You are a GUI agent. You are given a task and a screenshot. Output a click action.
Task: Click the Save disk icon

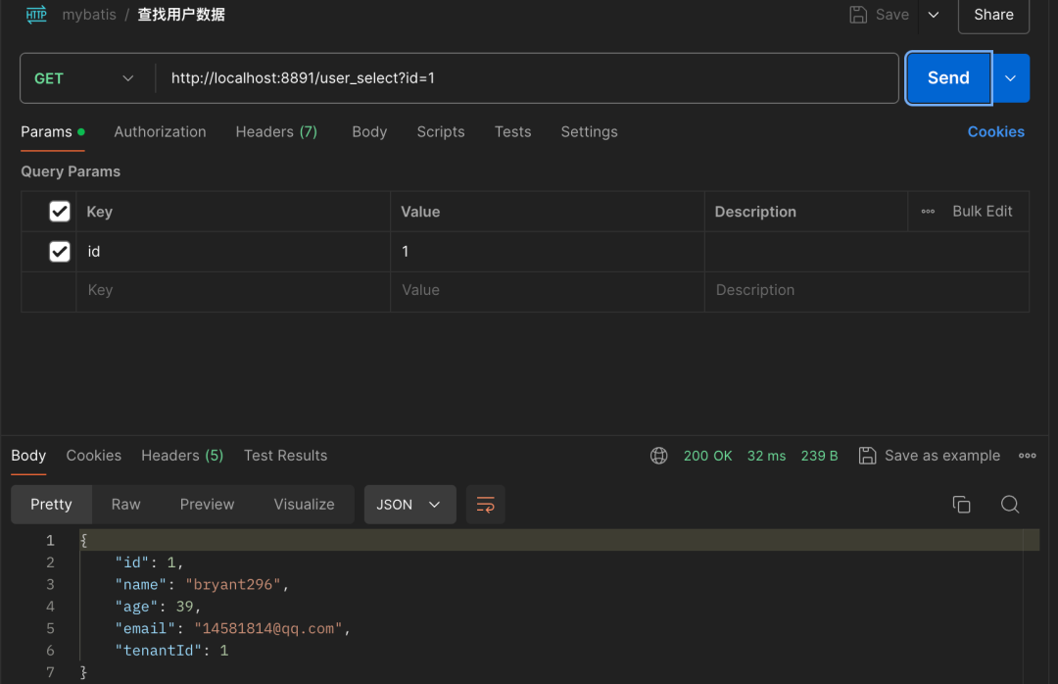[857, 14]
